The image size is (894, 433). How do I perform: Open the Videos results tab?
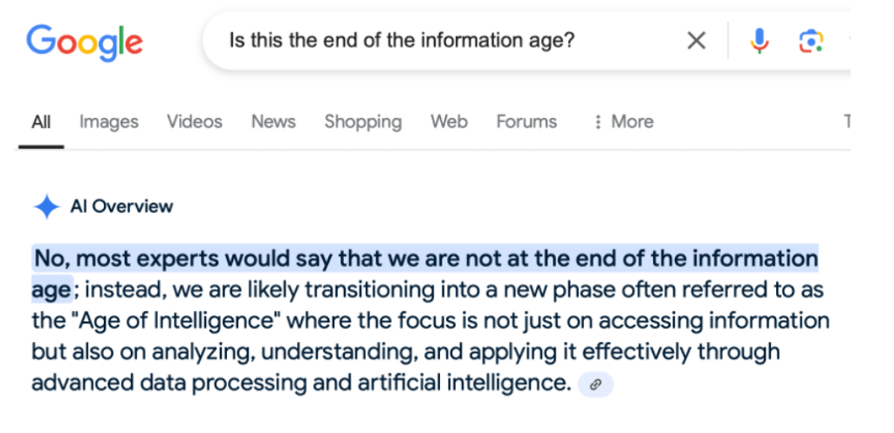click(x=195, y=122)
